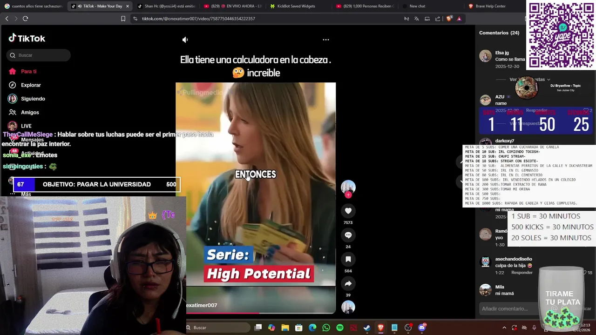
Task: Expand the hidden system tray icons chevron
Action: click(x=504, y=328)
